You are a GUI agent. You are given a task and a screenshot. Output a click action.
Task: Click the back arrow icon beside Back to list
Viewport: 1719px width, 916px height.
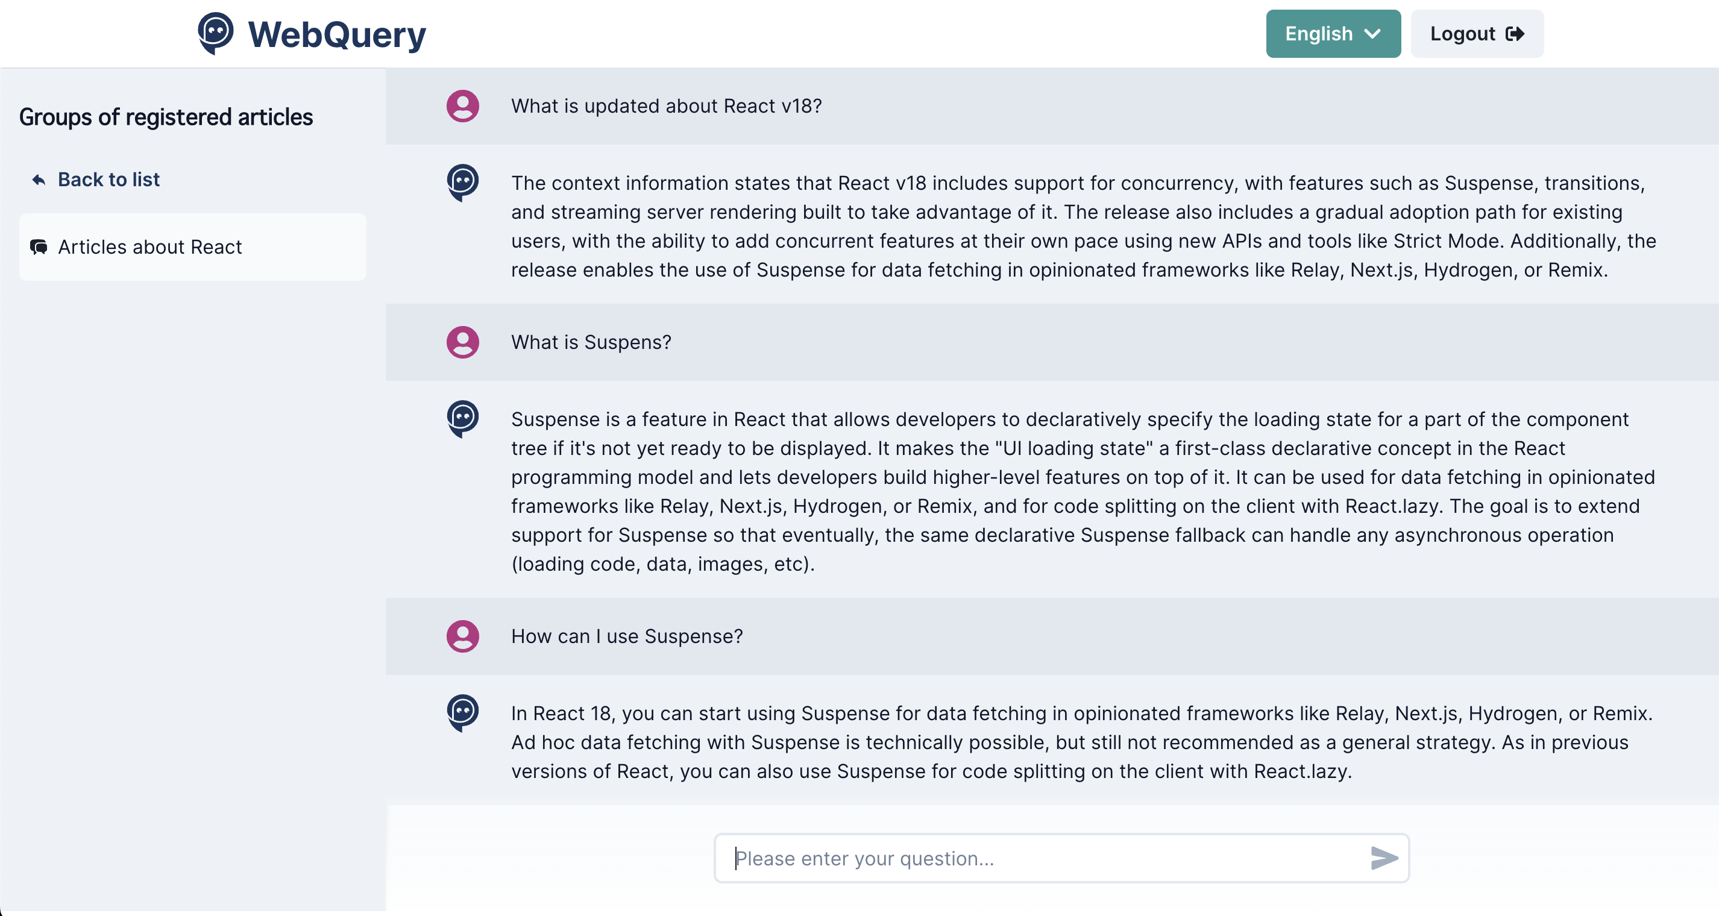coord(38,179)
